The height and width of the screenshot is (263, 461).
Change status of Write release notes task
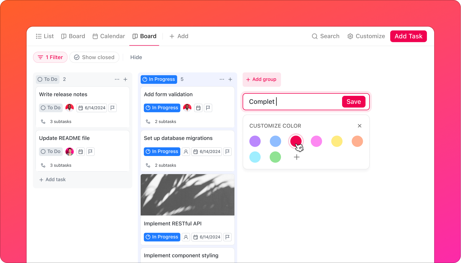(x=51, y=108)
